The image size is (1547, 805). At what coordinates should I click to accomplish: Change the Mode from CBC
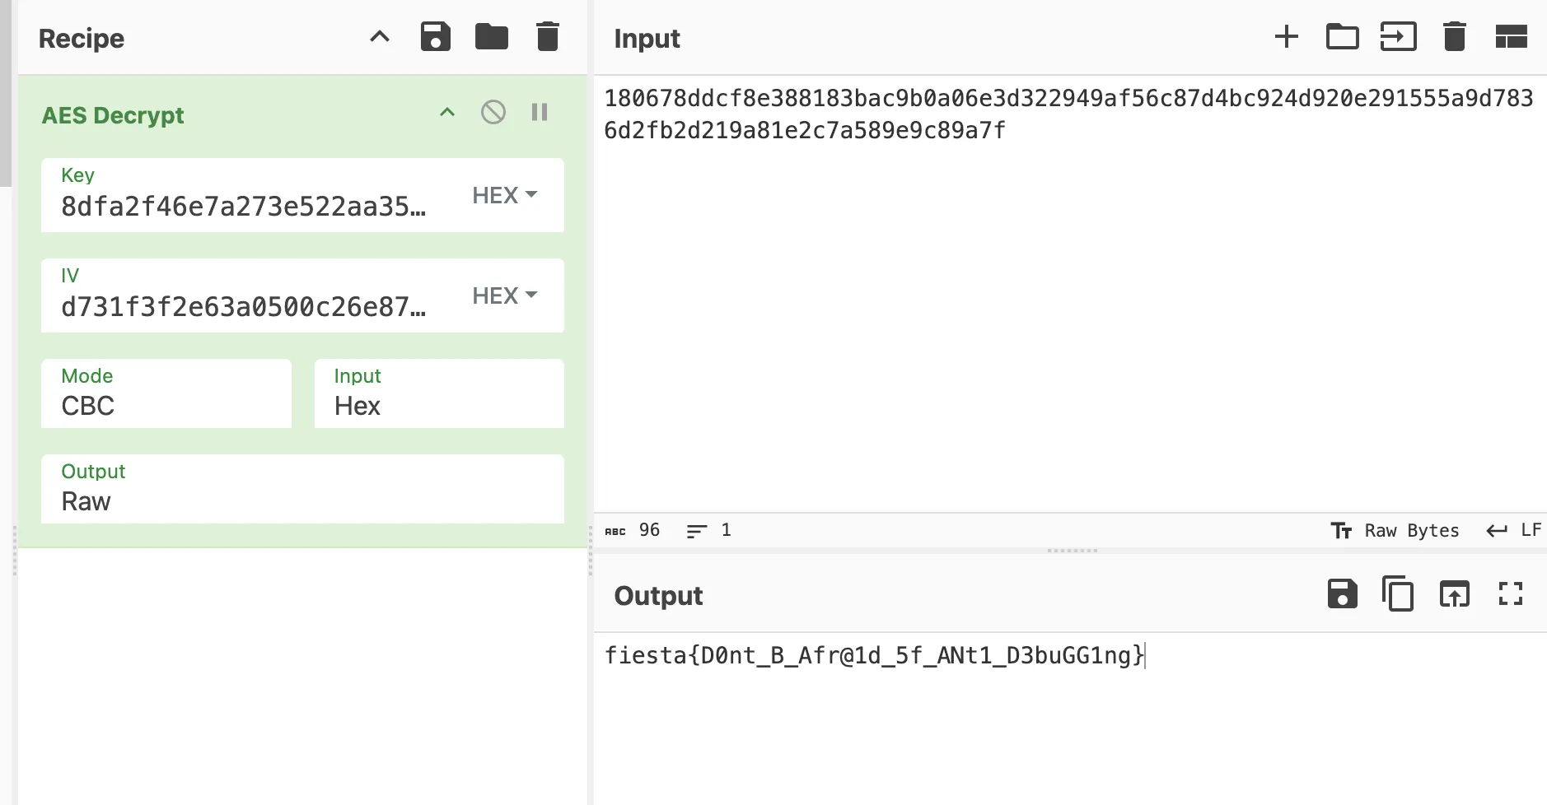[x=166, y=394]
